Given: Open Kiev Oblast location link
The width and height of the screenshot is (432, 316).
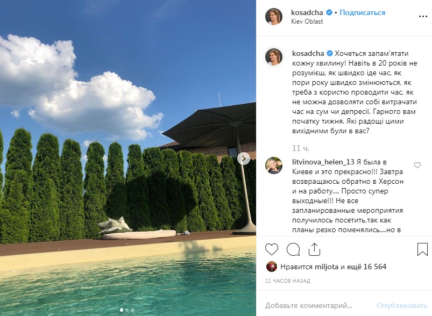Looking at the screenshot, I should click(x=307, y=21).
